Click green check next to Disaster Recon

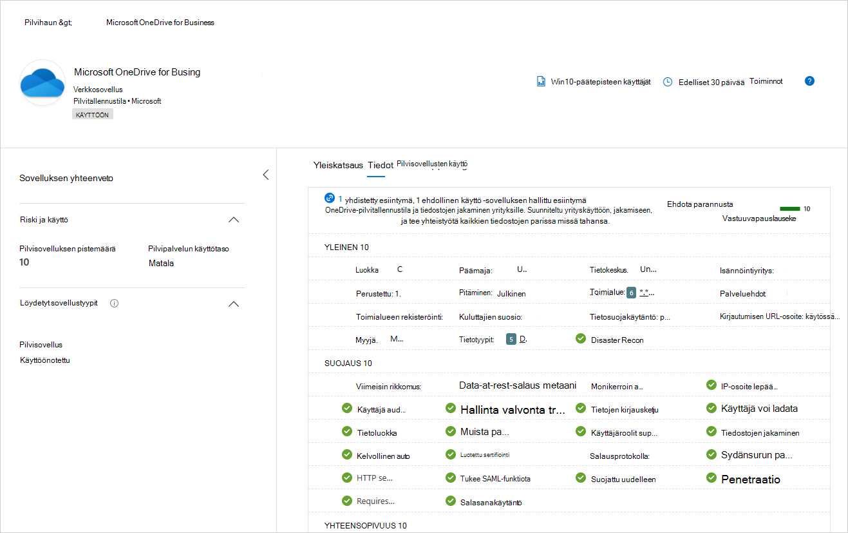point(580,338)
